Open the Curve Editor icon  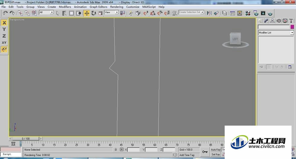[x=233, y=13]
